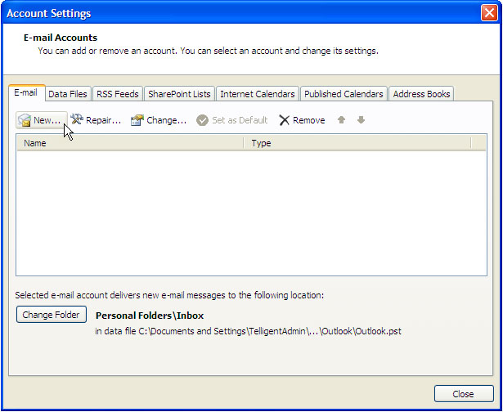This screenshot has width=503, height=412.
Task: Click the Change Folder button
Action: point(52,315)
